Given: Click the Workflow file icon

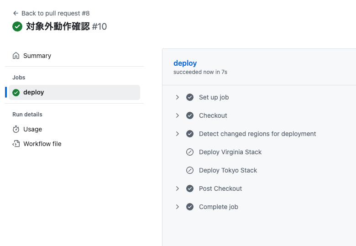Looking at the screenshot, I should (16, 144).
